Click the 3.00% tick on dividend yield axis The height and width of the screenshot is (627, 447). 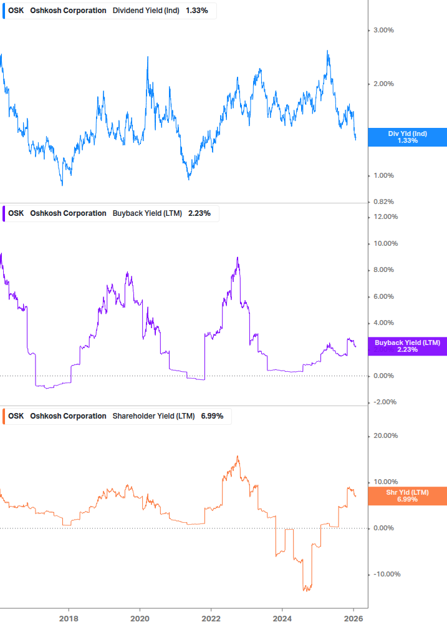(383, 31)
